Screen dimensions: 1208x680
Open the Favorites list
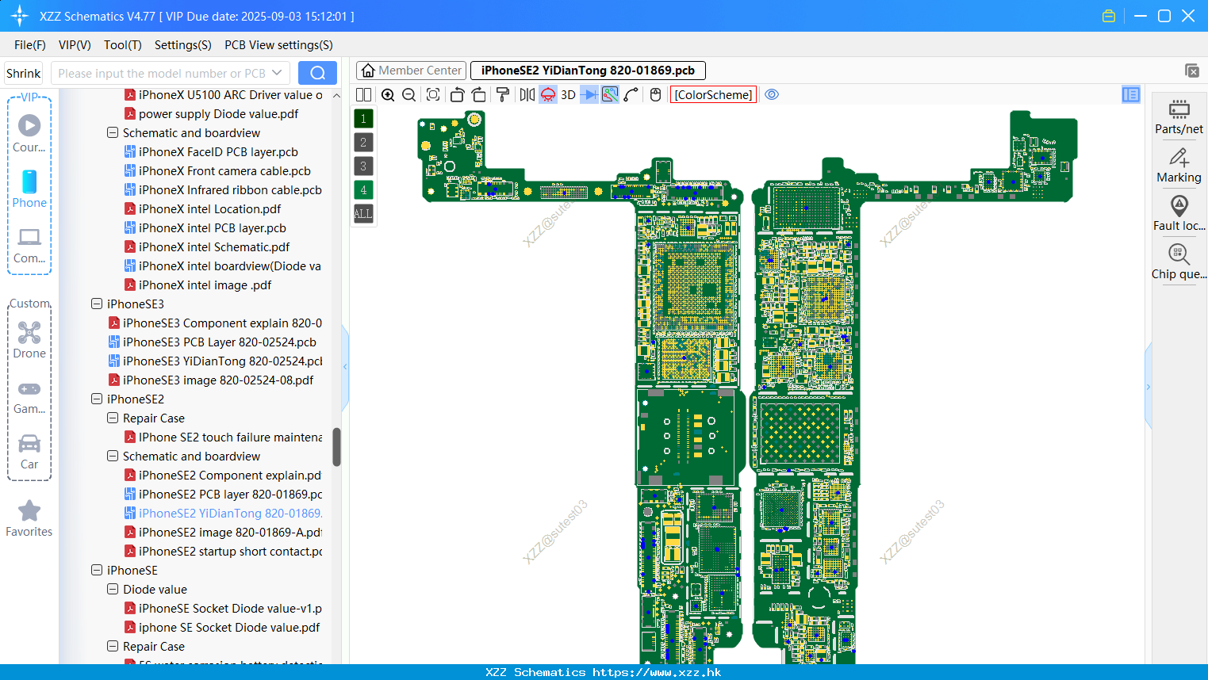point(29,519)
